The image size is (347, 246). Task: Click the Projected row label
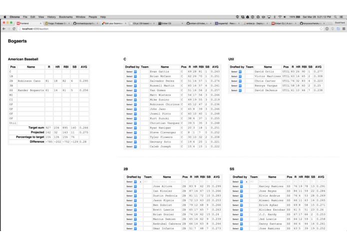pos(37,132)
